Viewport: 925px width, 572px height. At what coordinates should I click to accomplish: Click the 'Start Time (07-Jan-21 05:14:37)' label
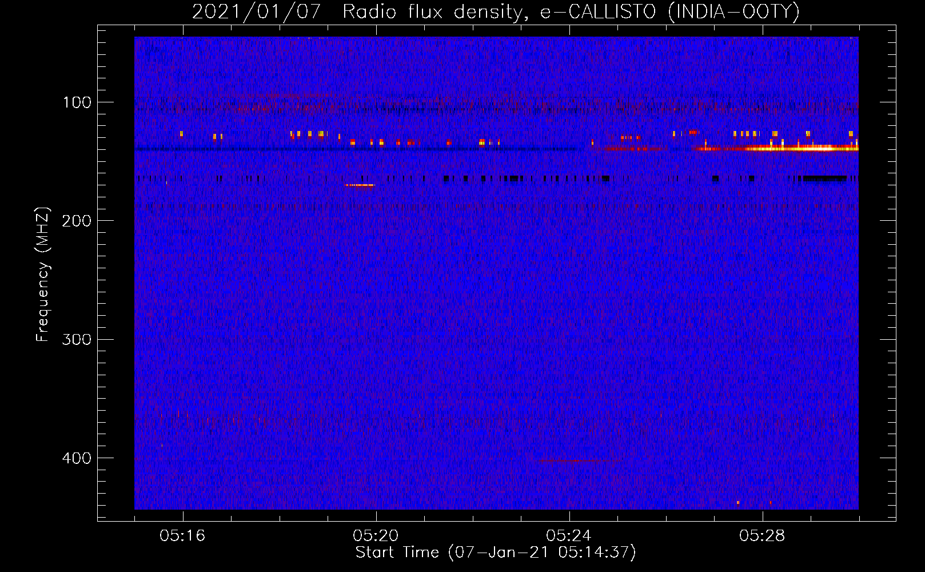coord(496,552)
